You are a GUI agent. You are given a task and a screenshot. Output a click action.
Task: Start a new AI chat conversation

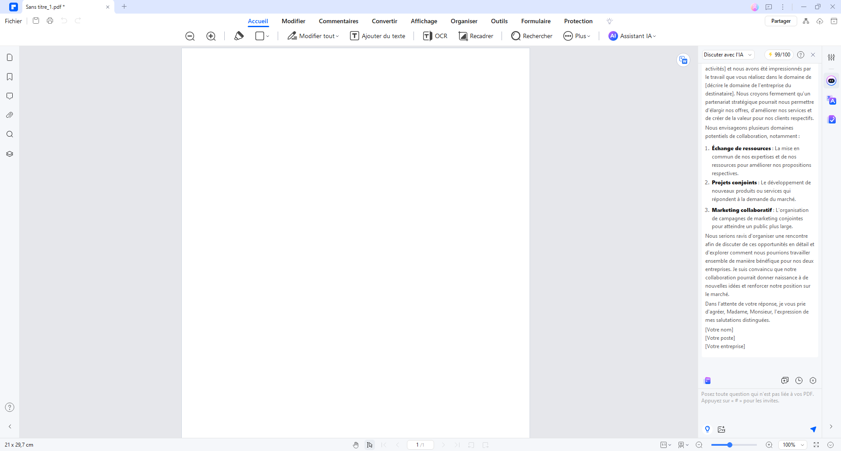click(784, 381)
